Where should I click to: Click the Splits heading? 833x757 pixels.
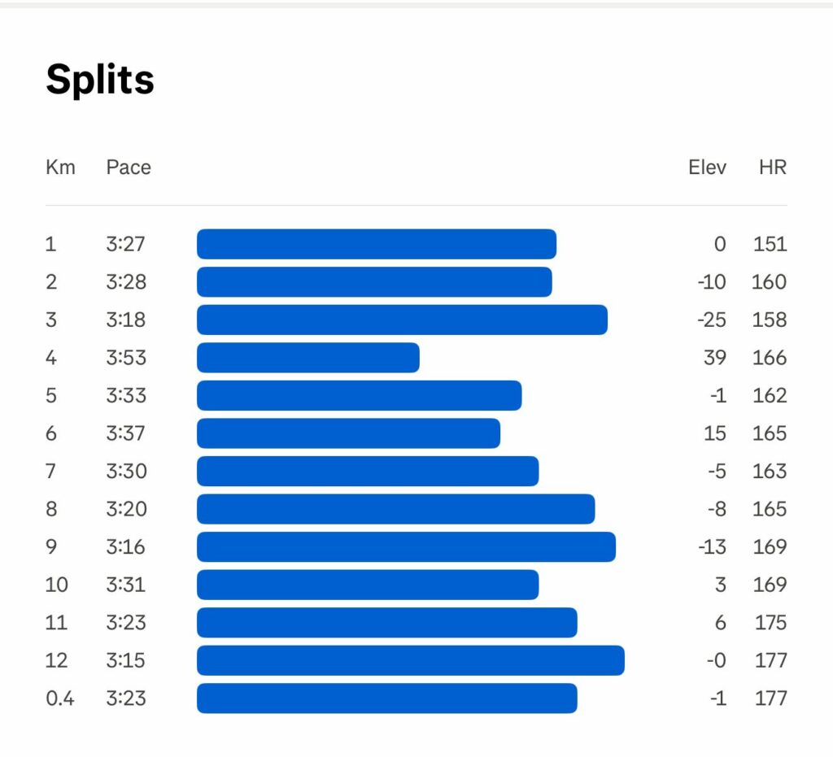coord(100,80)
